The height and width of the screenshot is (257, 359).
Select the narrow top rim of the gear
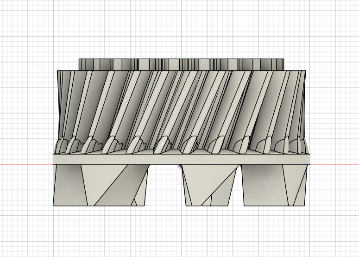181,64
